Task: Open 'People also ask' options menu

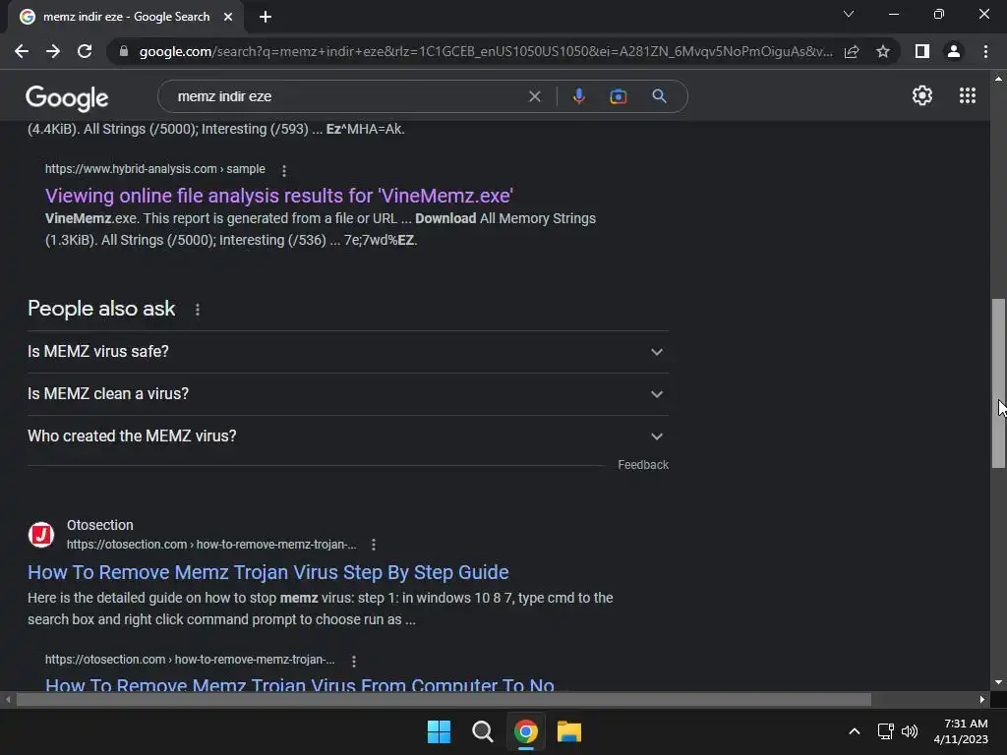Action: coord(197,310)
